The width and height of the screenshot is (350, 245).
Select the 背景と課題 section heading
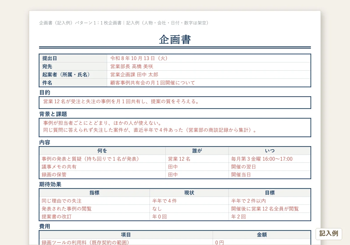point(53,114)
